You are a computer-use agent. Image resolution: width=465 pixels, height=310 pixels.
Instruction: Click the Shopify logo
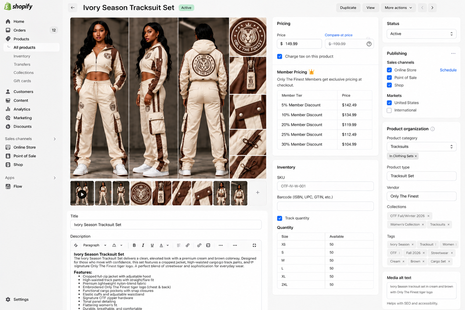point(18,7)
